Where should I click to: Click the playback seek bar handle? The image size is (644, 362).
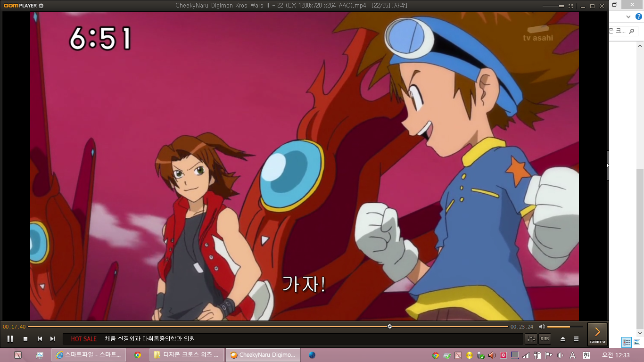point(389,326)
